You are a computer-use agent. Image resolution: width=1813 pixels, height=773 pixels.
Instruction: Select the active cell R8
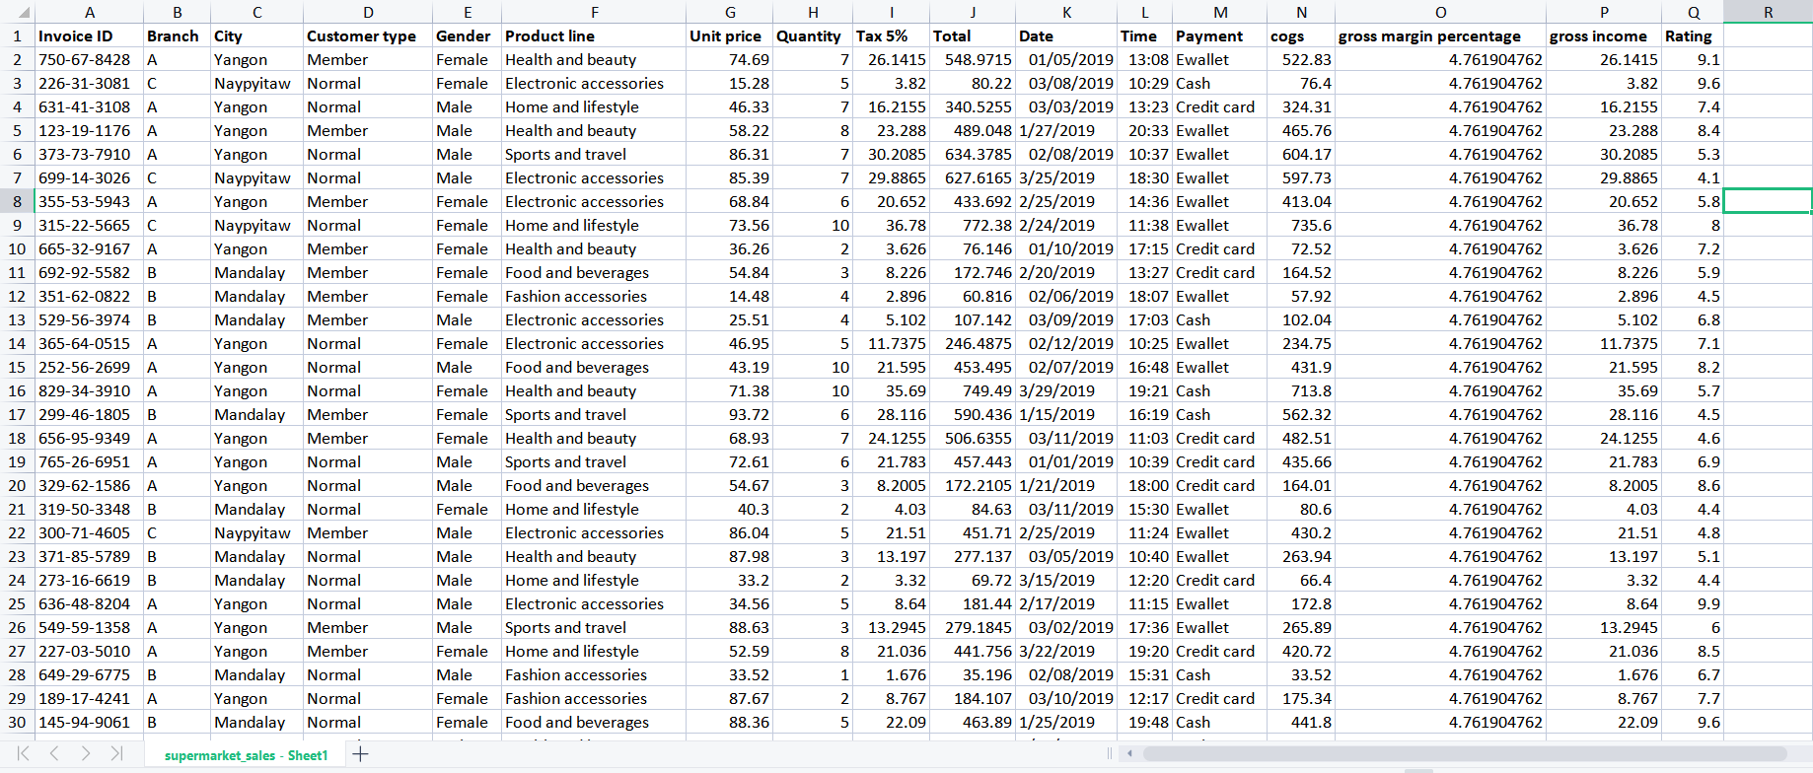pos(1768,201)
